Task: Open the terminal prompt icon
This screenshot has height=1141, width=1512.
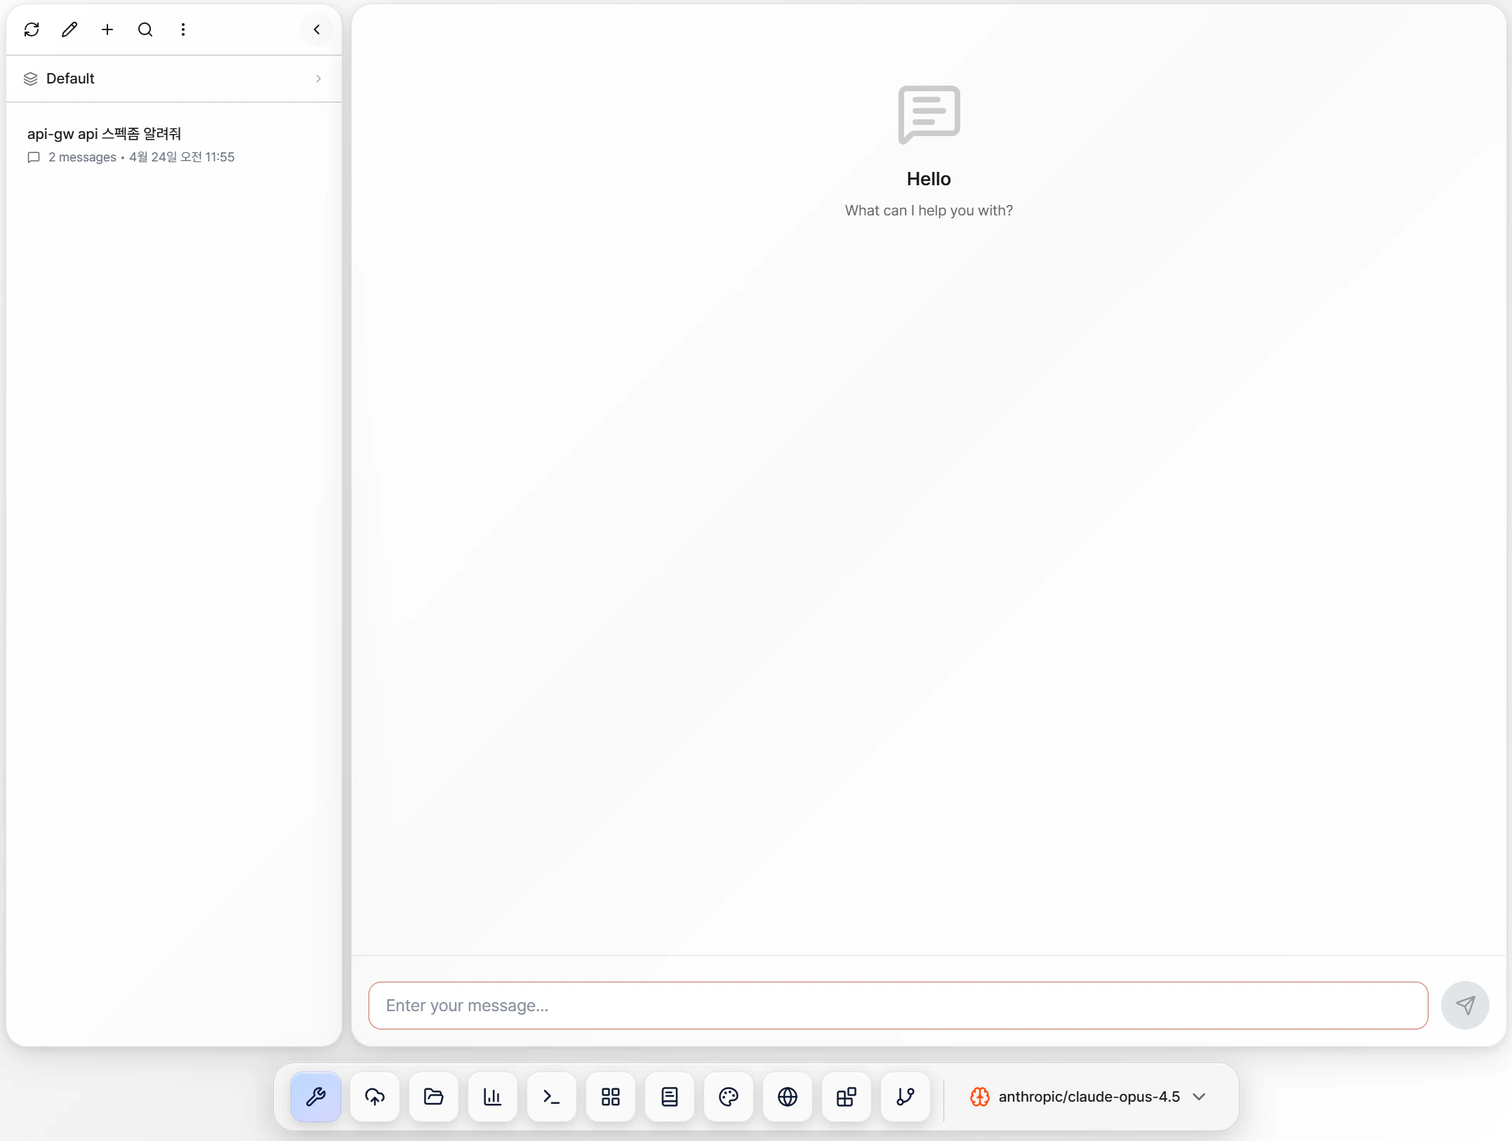Action: click(552, 1097)
